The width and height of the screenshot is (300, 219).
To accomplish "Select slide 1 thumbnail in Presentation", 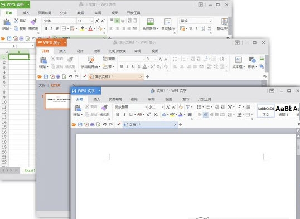I will tap(57, 101).
